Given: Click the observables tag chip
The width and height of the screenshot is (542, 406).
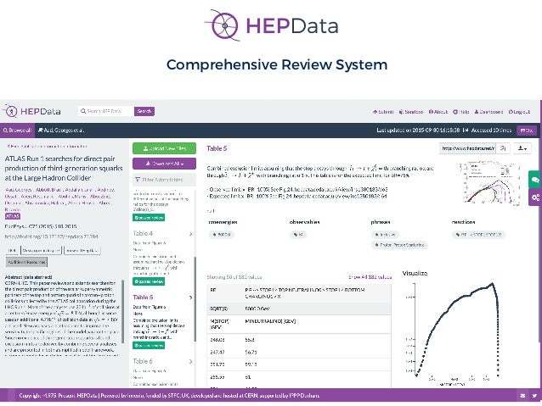Looking at the screenshot, I should [298, 235].
